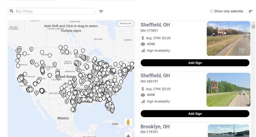Screen dimensions: 256x137
Task: Click the Remove All button on map
Action: coord(125,23)
